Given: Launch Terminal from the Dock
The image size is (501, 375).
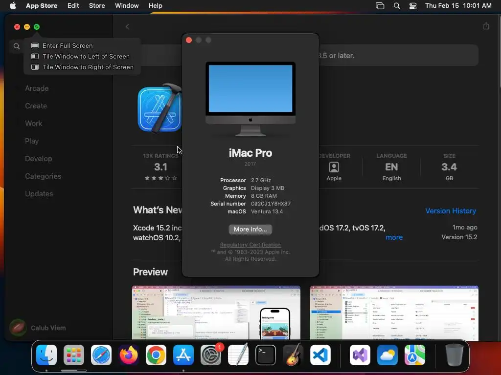Looking at the screenshot, I should (x=266, y=355).
